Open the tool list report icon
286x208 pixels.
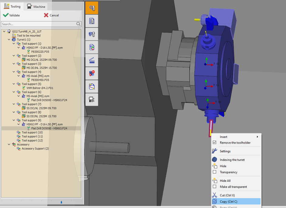pos(91,21)
